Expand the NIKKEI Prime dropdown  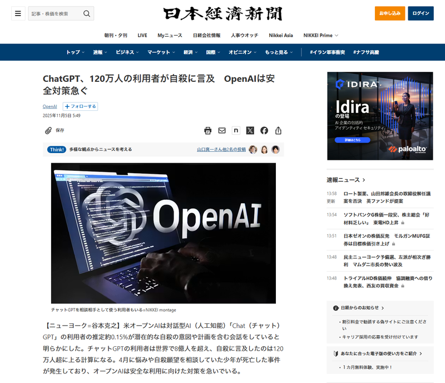pyautogui.click(x=321, y=35)
